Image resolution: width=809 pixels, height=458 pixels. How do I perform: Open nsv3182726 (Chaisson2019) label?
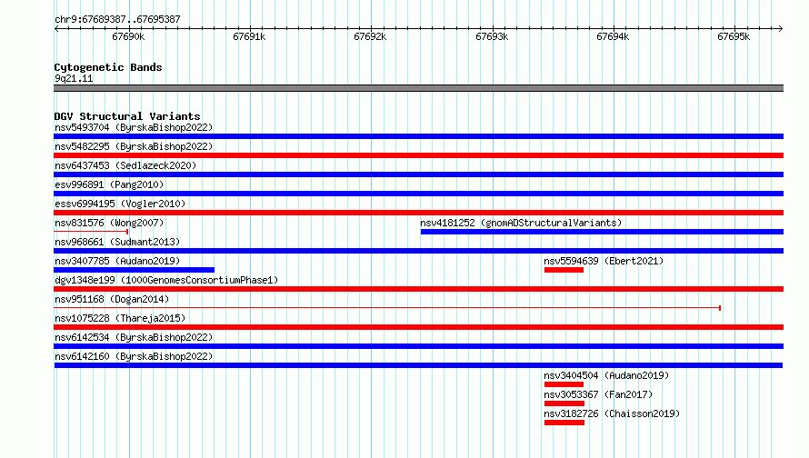click(612, 413)
